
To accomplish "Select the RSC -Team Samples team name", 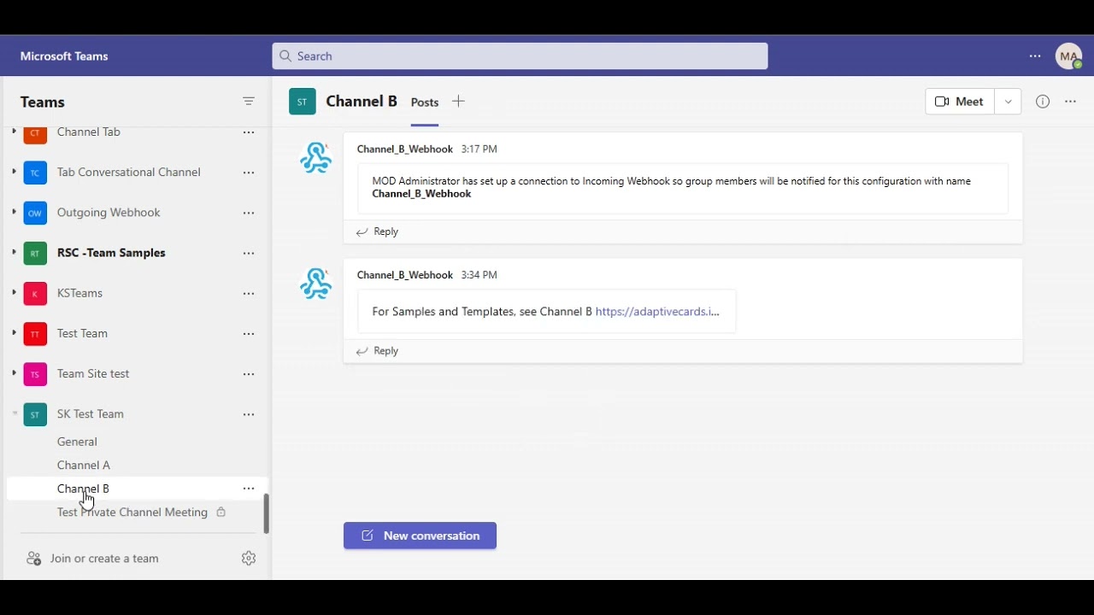I will (111, 253).
